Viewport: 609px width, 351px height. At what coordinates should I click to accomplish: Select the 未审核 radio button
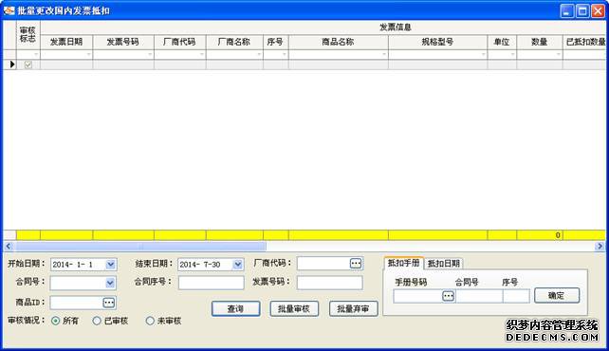pos(150,321)
